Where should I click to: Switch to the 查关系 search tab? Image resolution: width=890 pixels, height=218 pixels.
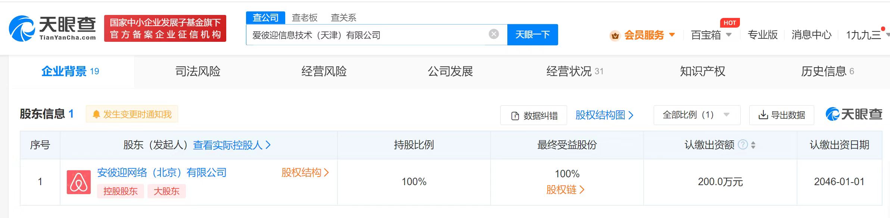pos(343,18)
